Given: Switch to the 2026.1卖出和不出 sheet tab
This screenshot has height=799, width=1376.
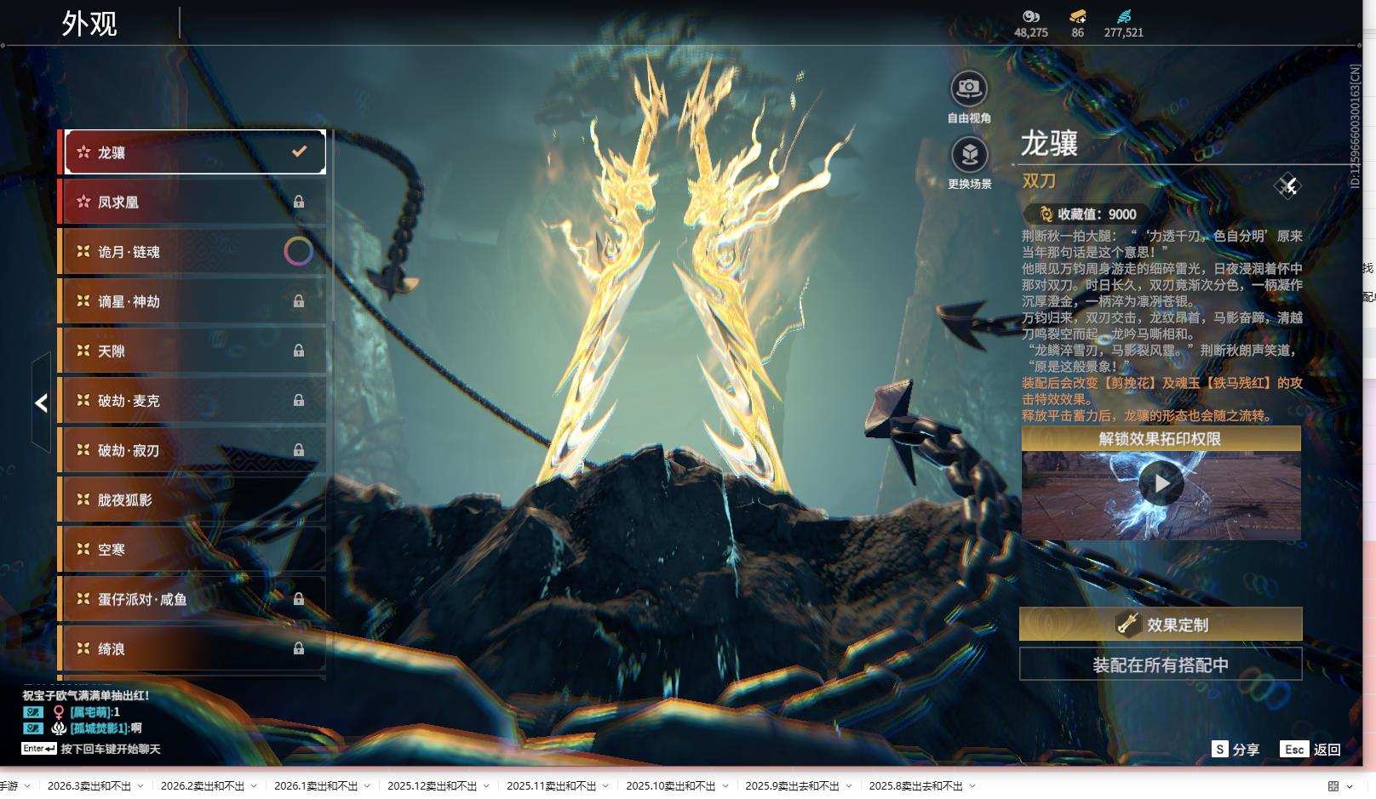Looking at the screenshot, I should [315, 786].
